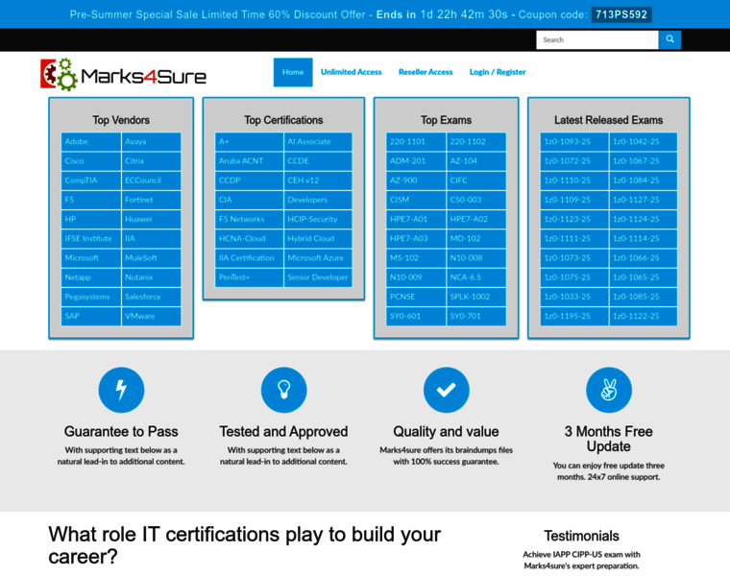Open the Home menu item
The width and height of the screenshot is (730, 576).
point(293,72)
